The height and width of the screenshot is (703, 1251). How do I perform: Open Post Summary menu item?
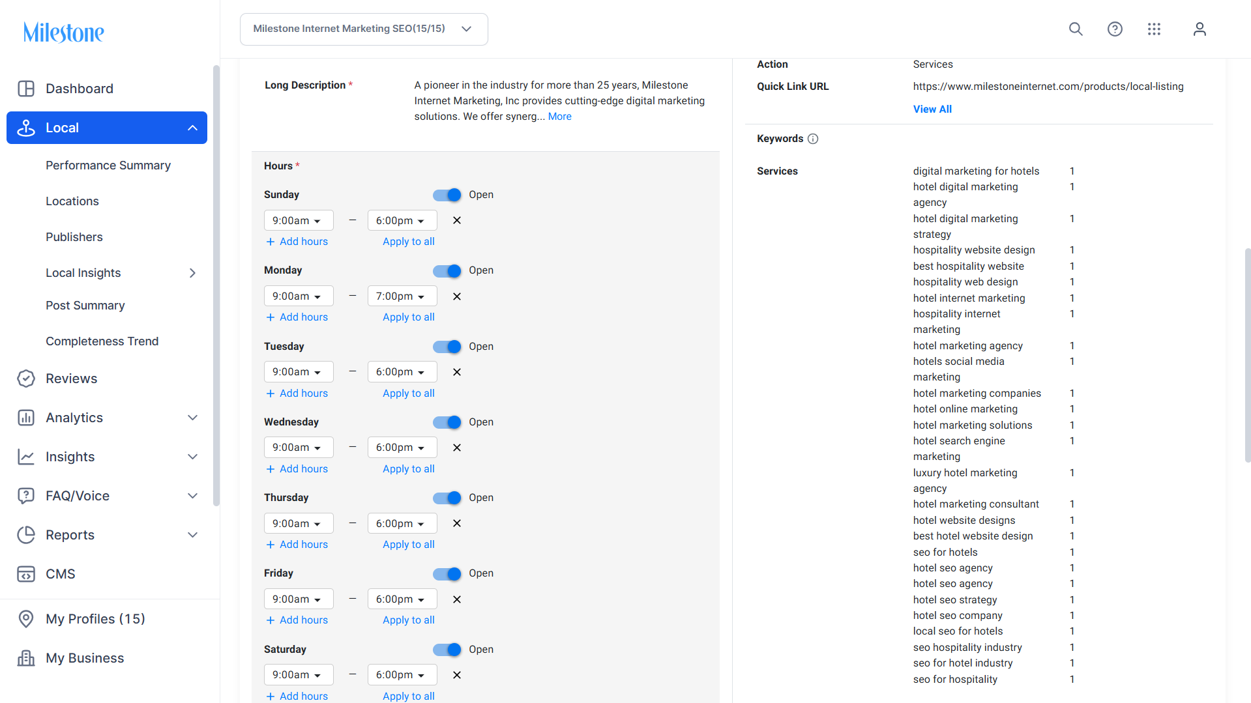point(85,306)
